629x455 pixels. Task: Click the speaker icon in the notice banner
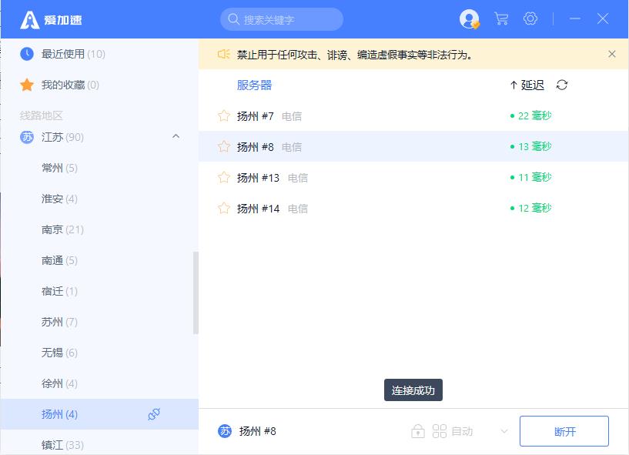(223, 55)
